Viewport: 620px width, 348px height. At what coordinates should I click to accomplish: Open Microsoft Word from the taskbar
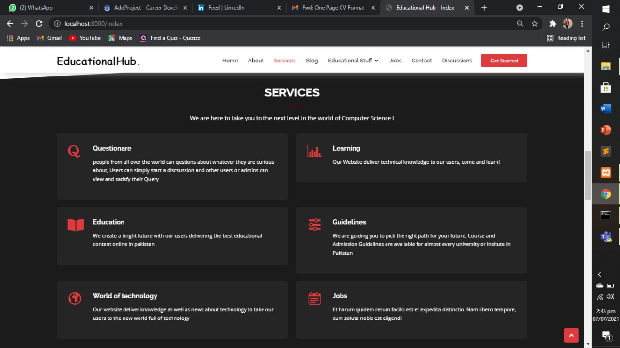pos(606,109)
